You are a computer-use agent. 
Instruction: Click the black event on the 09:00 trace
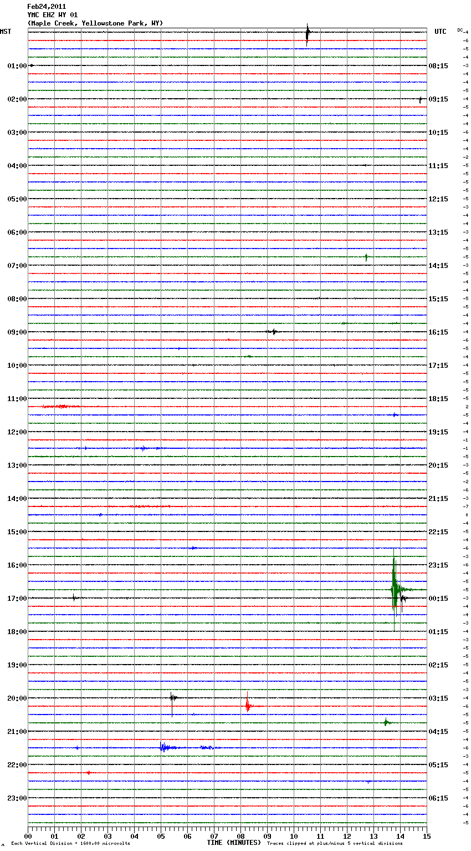click(272, 332)
